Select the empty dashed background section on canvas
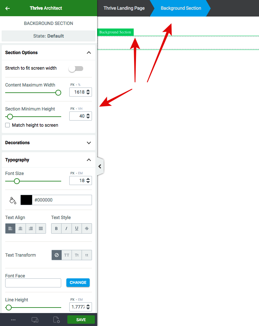Screen dimensions: 259x326 (x=178, y=43)
